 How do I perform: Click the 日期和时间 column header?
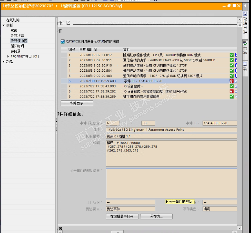click(x=100, y=49)
